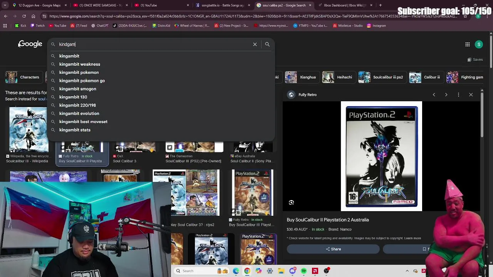Open Spotify from the taskbar
493x277 pixels.
(304, 271)
